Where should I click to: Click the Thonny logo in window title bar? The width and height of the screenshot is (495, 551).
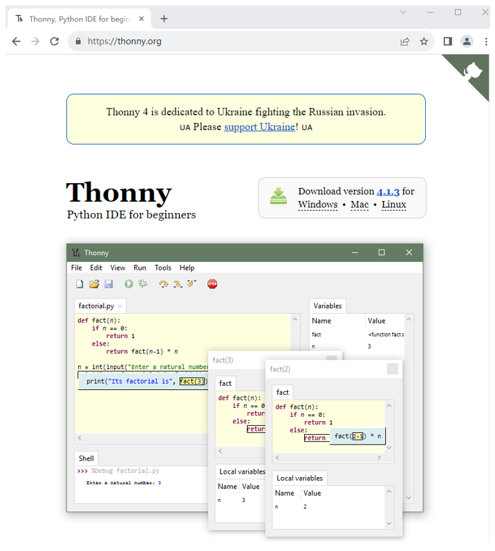[x=76, y=252]
